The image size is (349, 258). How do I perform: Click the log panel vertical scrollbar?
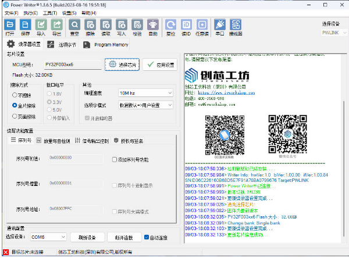(344, 169)
